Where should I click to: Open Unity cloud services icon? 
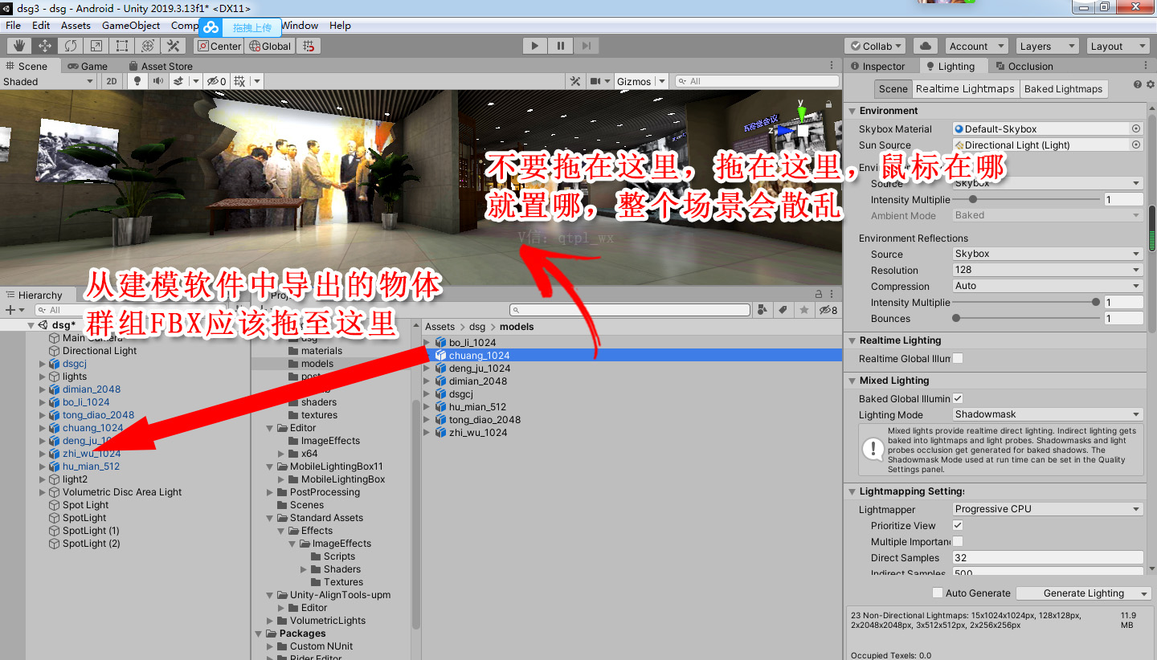[925, 46]
